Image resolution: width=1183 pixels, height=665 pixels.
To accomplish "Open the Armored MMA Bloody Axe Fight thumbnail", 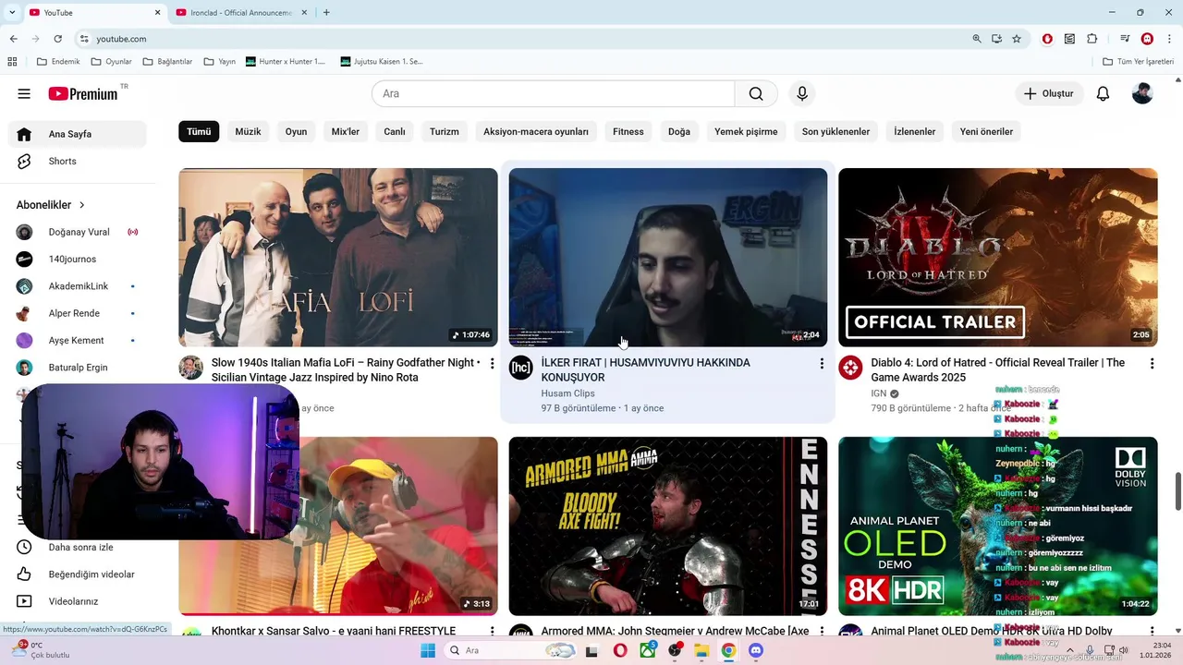I will point(667,526).
